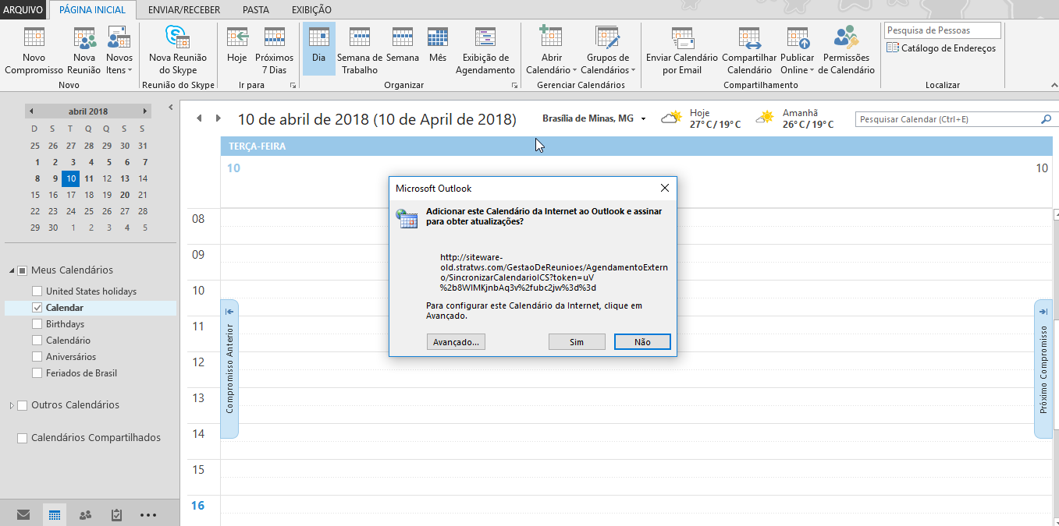This screenshot has height=526, width=1059.
Task: Click Sim to add the calendar
Action: point(577,342)
